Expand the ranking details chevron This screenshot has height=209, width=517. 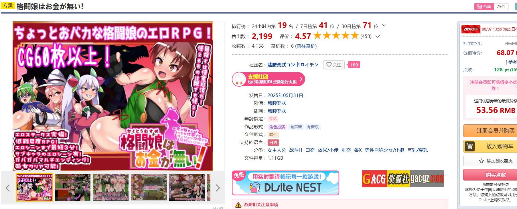384,26
